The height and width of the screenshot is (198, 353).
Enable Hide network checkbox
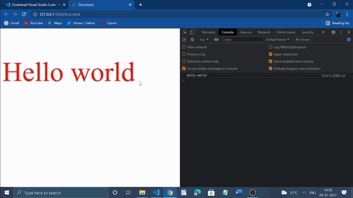184,47
